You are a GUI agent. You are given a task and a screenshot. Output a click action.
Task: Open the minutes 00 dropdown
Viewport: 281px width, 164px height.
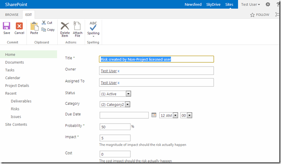coord(189,115)
